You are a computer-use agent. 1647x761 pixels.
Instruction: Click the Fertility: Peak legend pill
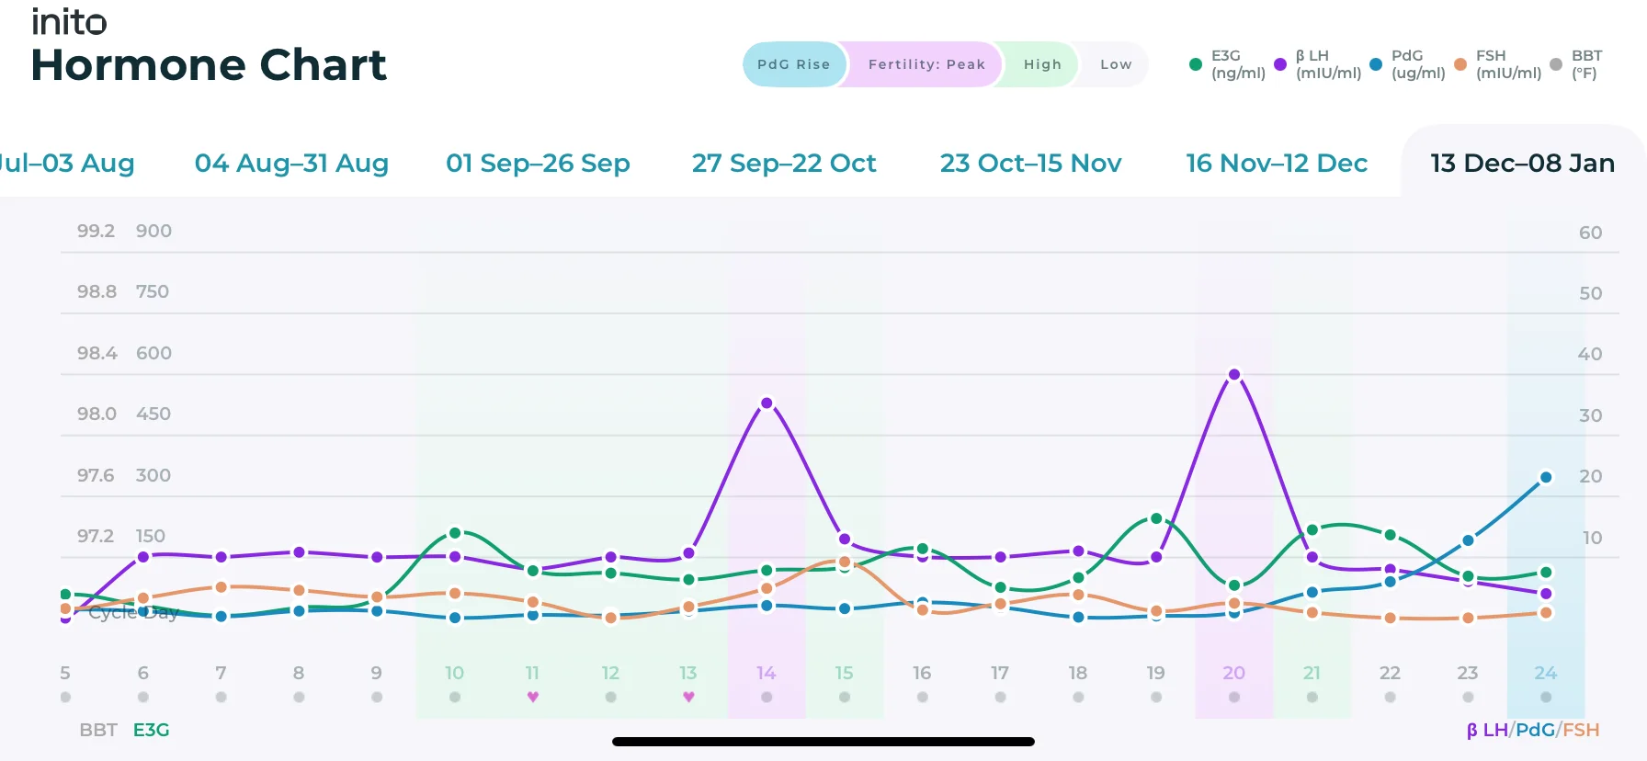pos(926,64)
